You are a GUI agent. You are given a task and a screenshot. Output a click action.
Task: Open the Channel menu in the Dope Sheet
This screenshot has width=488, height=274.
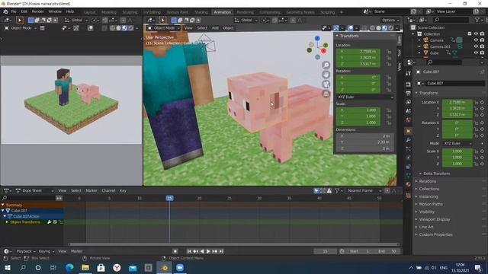click(108, 191)
